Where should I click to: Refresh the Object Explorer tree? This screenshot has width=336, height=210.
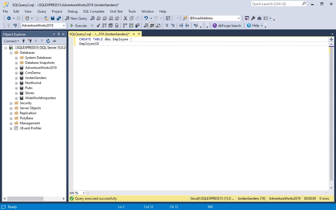(48, 41)
